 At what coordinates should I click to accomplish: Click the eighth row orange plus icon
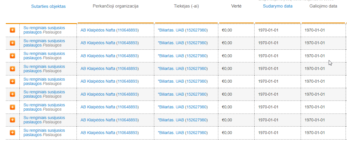pyautogui.click(x=12, y=120)
